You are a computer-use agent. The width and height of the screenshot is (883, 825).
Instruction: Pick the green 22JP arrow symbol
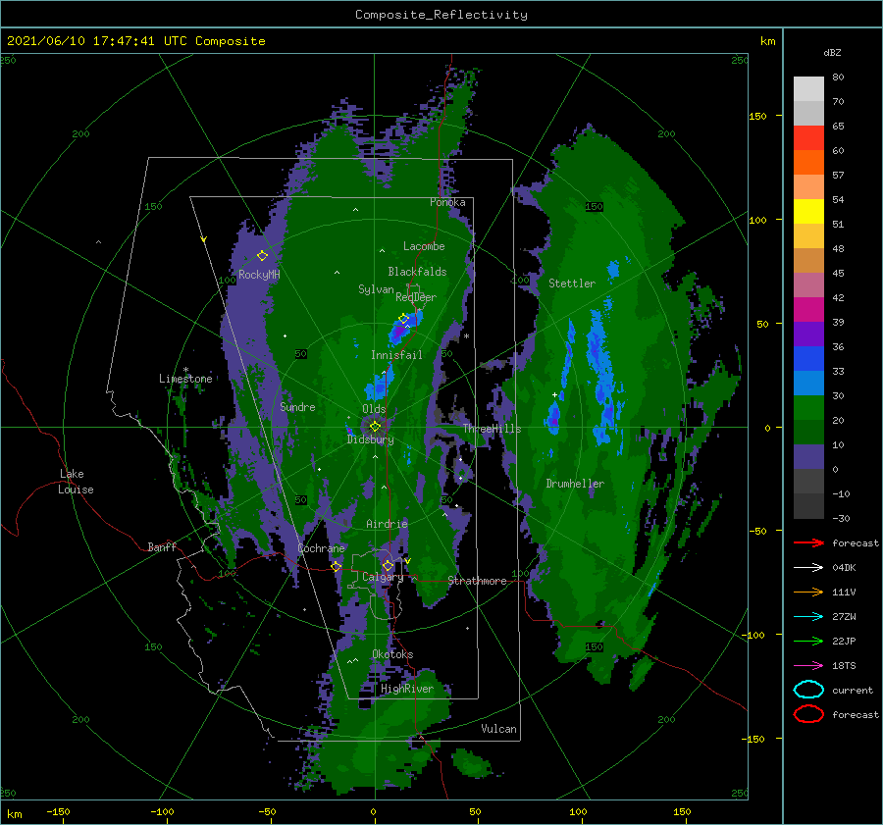808,641
